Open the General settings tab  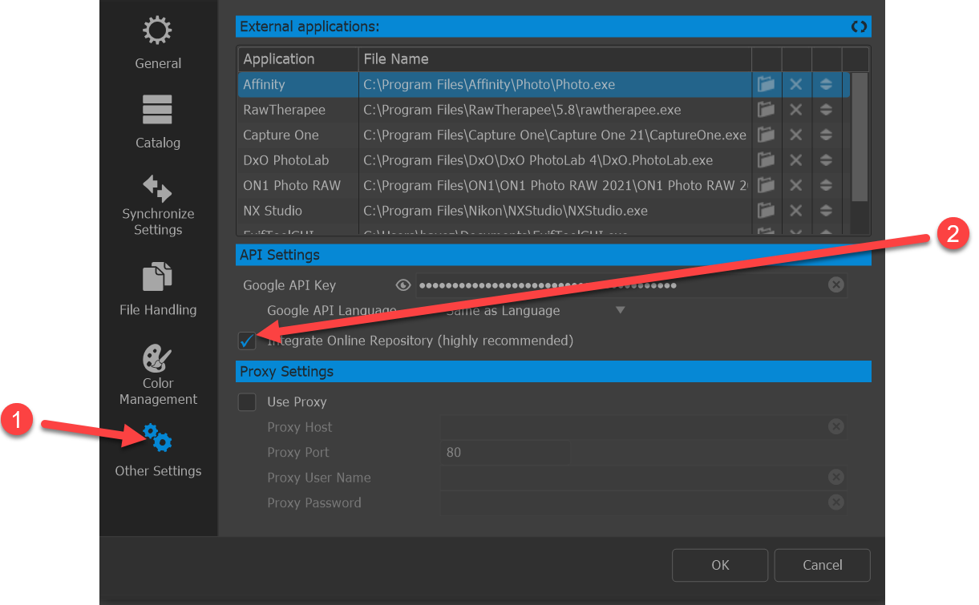158,43
